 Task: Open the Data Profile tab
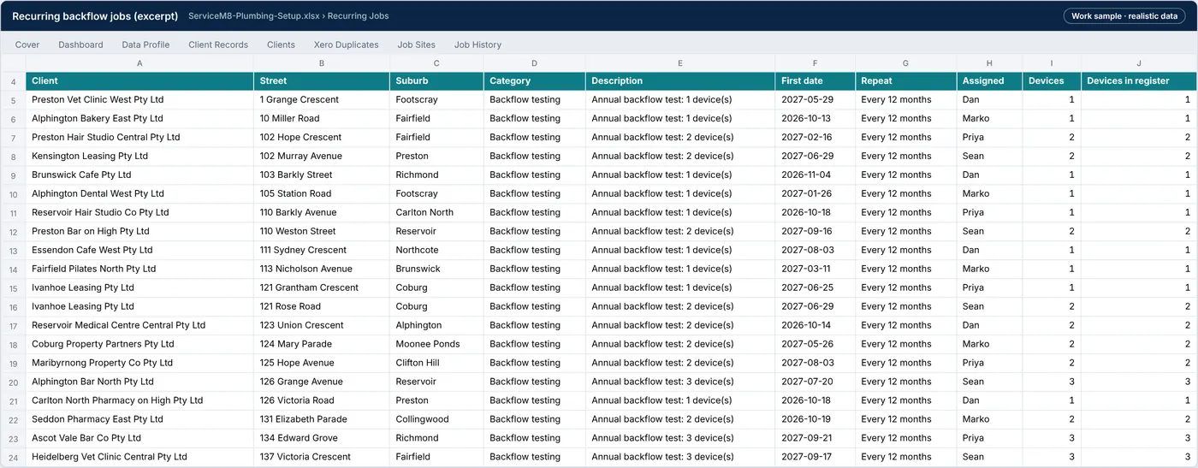point(145,44)
